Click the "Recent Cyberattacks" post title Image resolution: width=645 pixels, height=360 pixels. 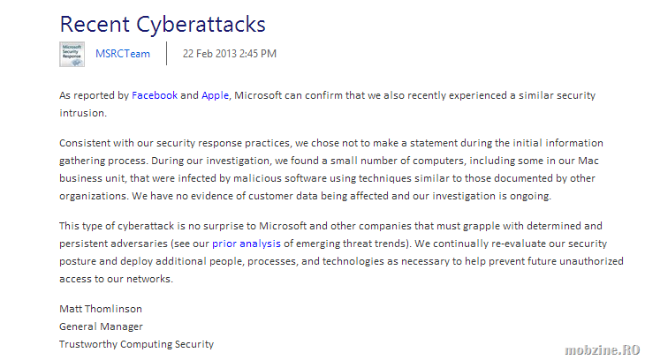(x=162, y=24)
